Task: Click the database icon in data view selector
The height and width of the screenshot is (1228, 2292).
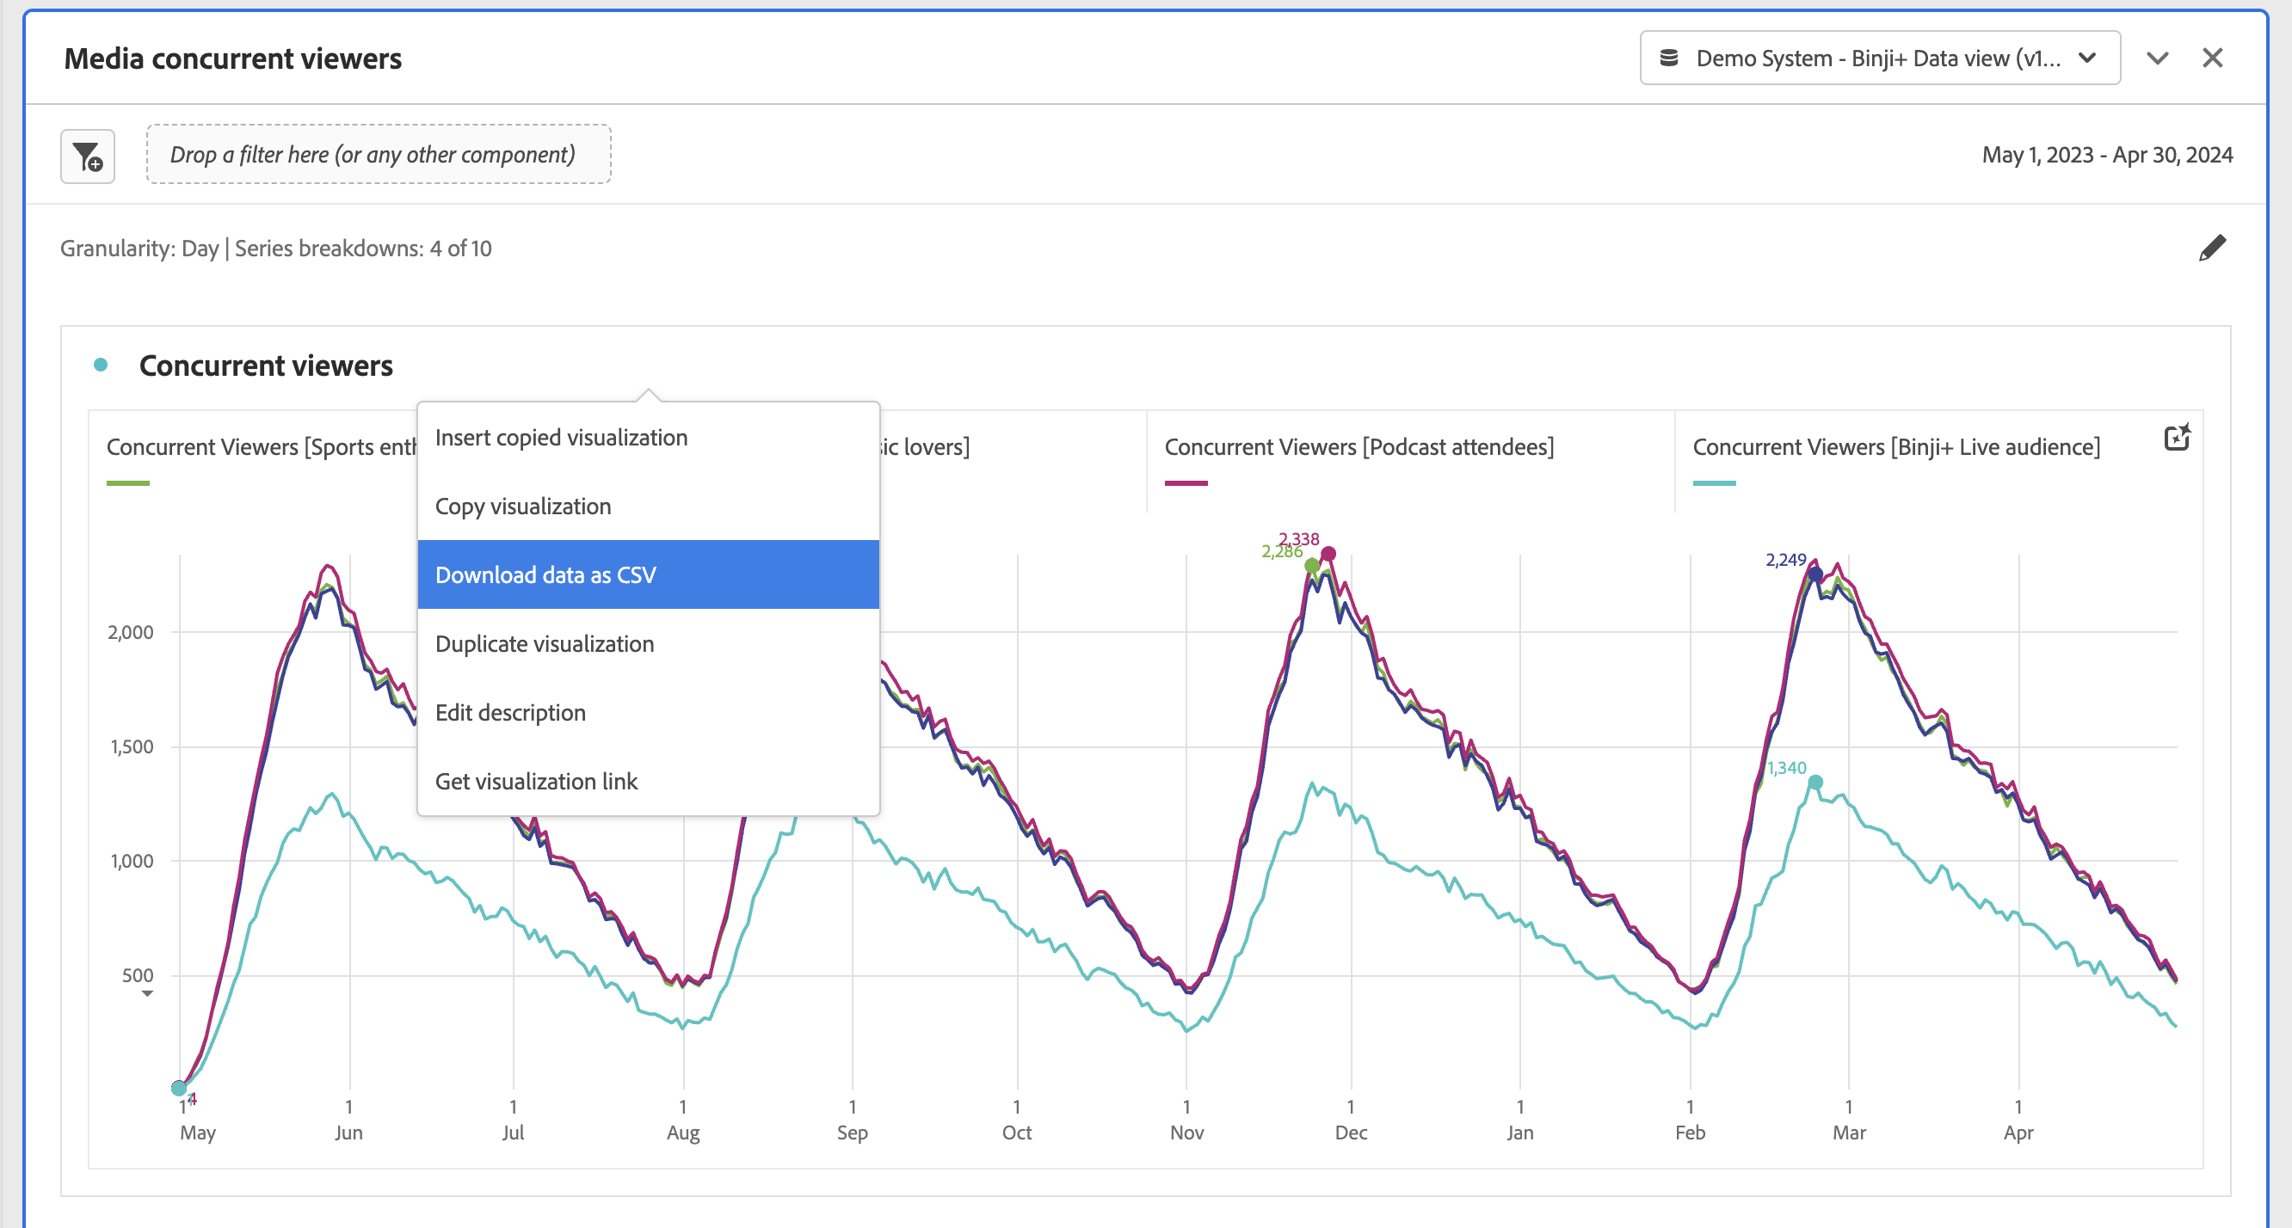Action: click(1669, 58)
